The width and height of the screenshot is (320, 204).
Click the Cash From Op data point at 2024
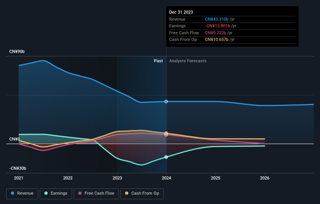(x=166, y=133)
